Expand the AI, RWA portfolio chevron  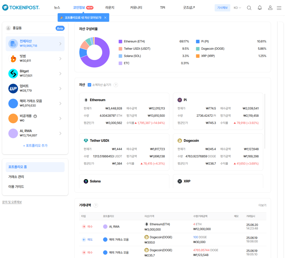pos(60,133)
